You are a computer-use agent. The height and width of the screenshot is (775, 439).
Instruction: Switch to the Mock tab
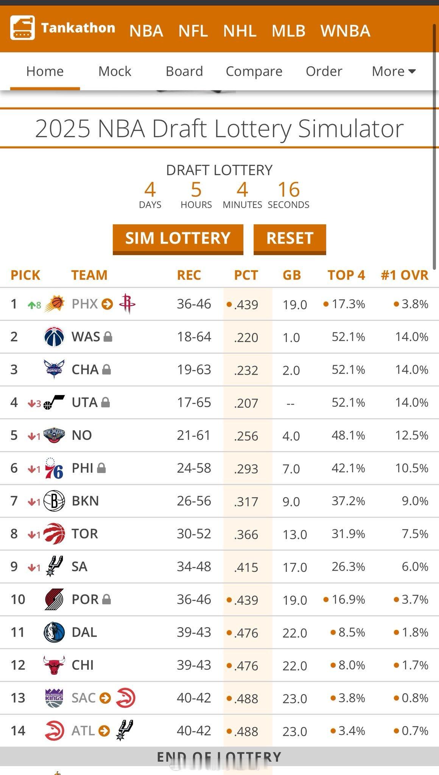pyautogui.click(x=115, y=71)
